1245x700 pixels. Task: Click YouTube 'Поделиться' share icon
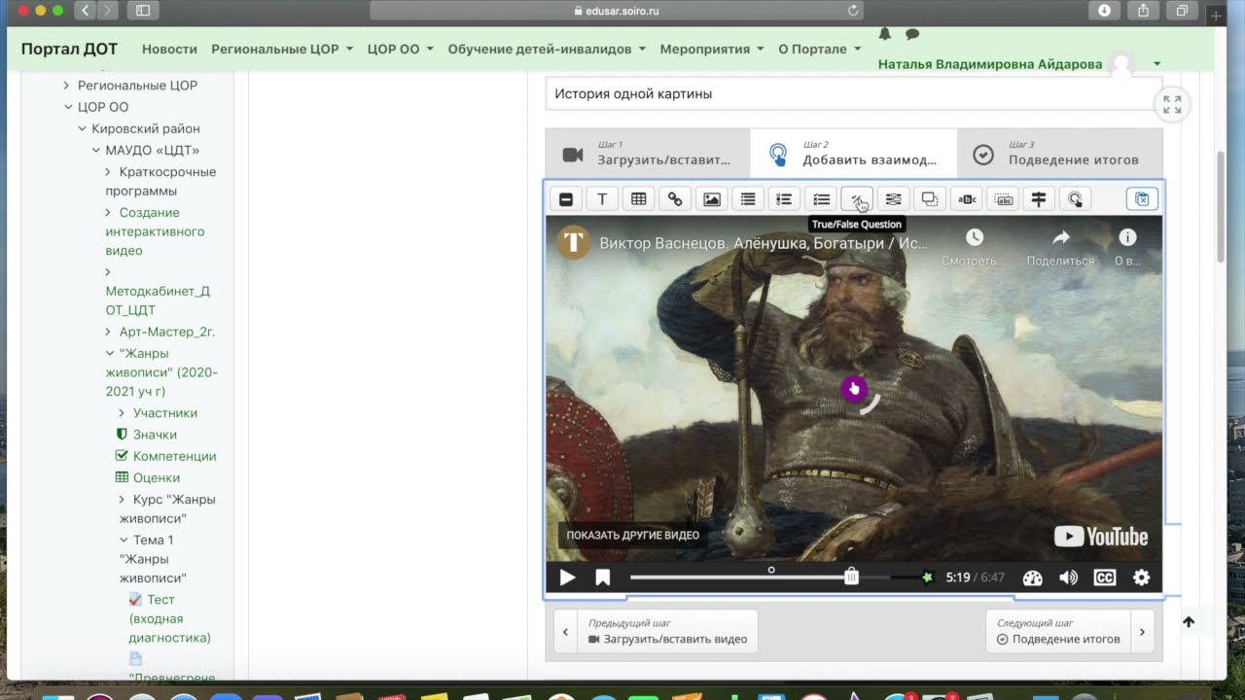[1060, 237]
